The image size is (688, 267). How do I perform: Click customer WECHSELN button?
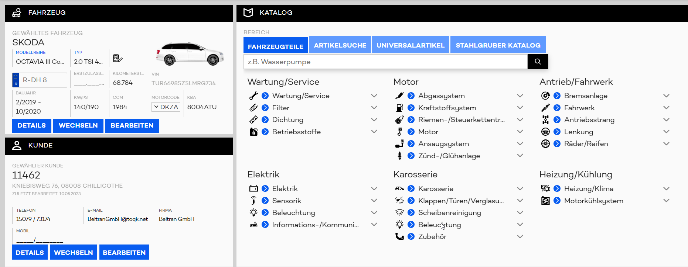[x=74, y=252]
